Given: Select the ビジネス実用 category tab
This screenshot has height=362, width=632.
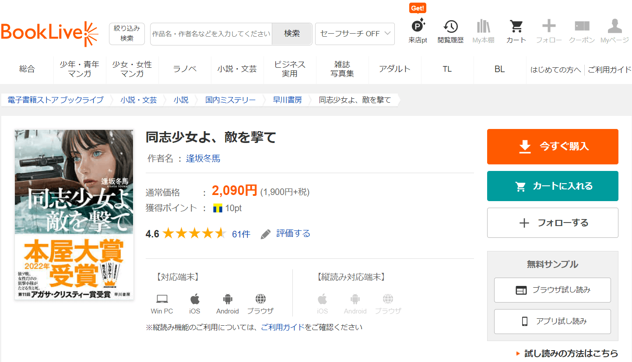Looking at the screenshot, I should [x=290, y=69].
